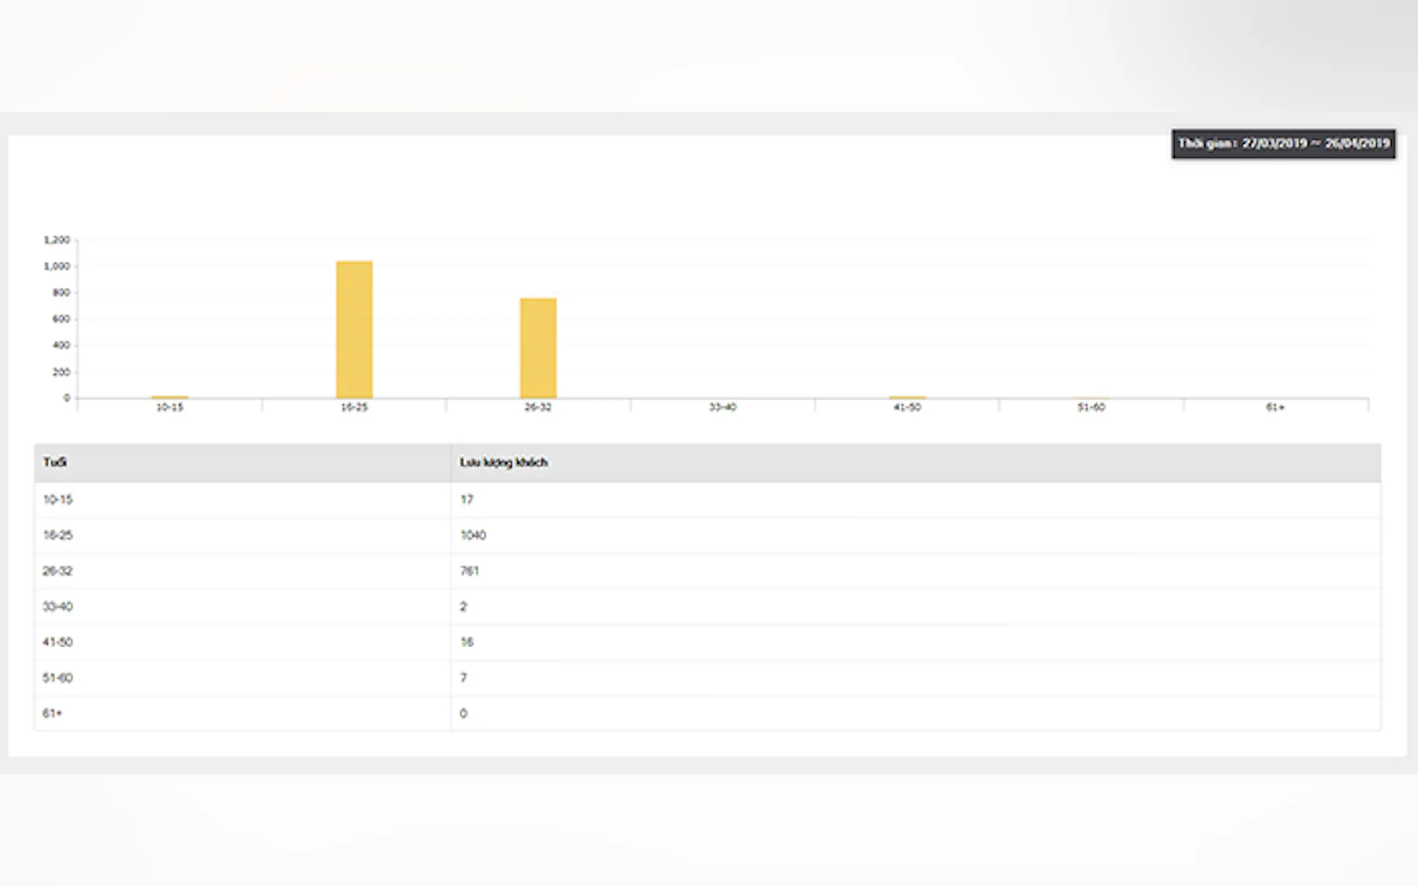Select the 51-60 table row

[58, 678]
